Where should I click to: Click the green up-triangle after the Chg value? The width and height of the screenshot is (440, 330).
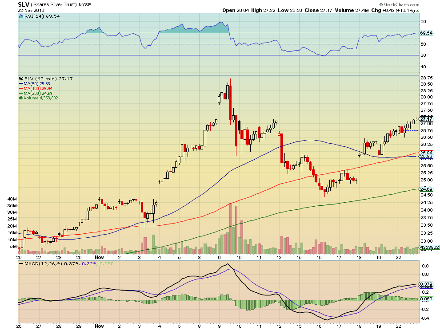pyautogui.click(x=417, y=11)
